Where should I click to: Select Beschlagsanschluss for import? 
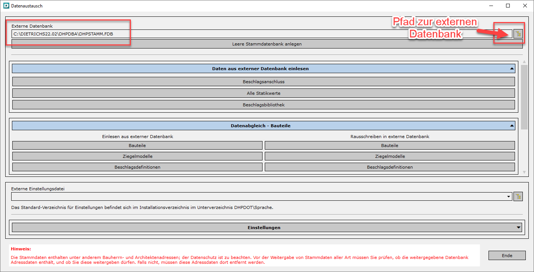[264, 81]
